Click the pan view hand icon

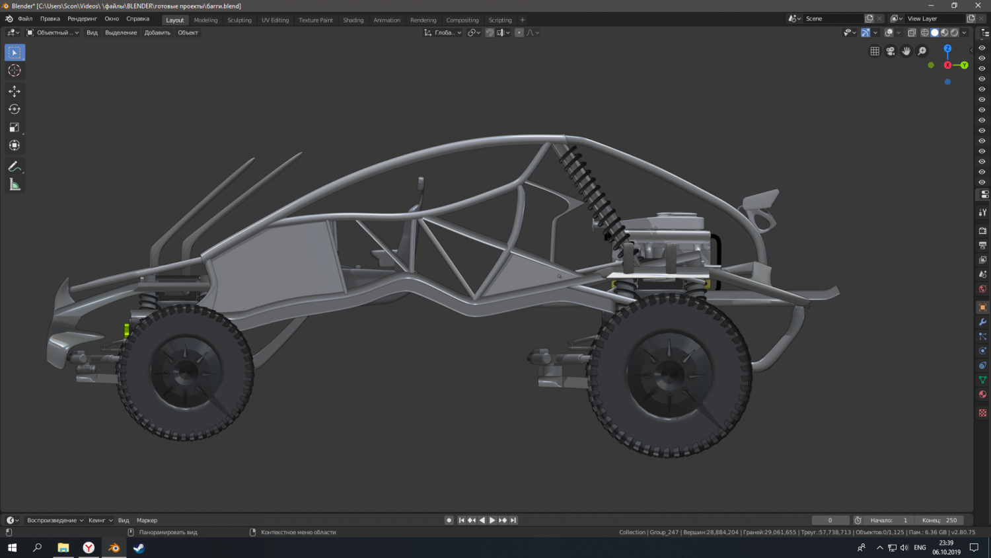[x=906, y=51]
